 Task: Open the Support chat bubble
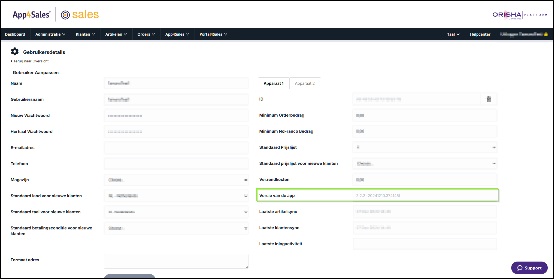point(529,268)
